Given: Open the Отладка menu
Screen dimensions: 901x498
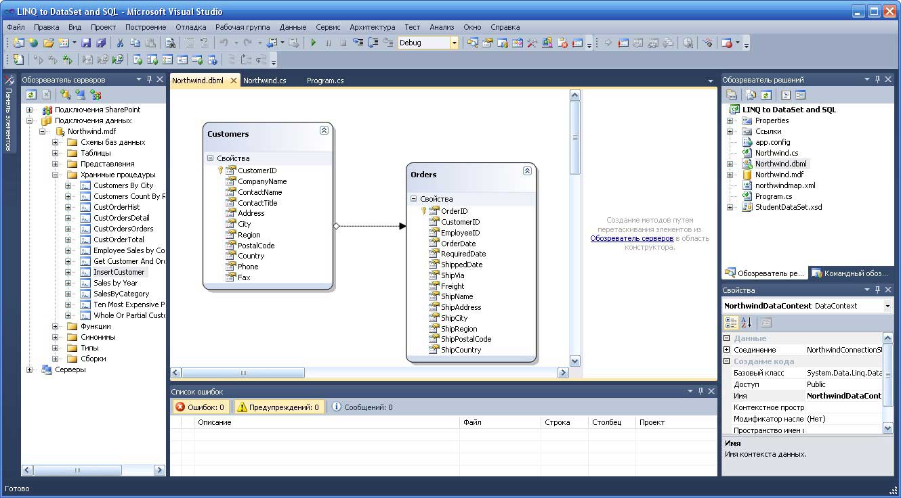Looking at the screenshot, I should tap(190, 27).
